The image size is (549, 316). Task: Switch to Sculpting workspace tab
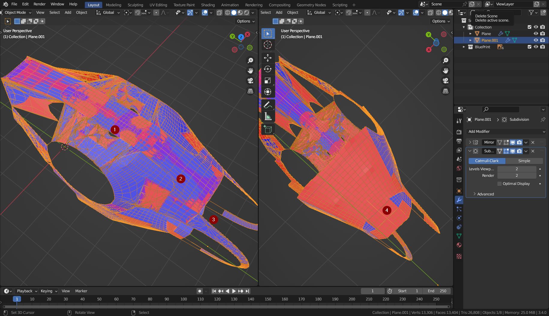click(x=135, y=5)
